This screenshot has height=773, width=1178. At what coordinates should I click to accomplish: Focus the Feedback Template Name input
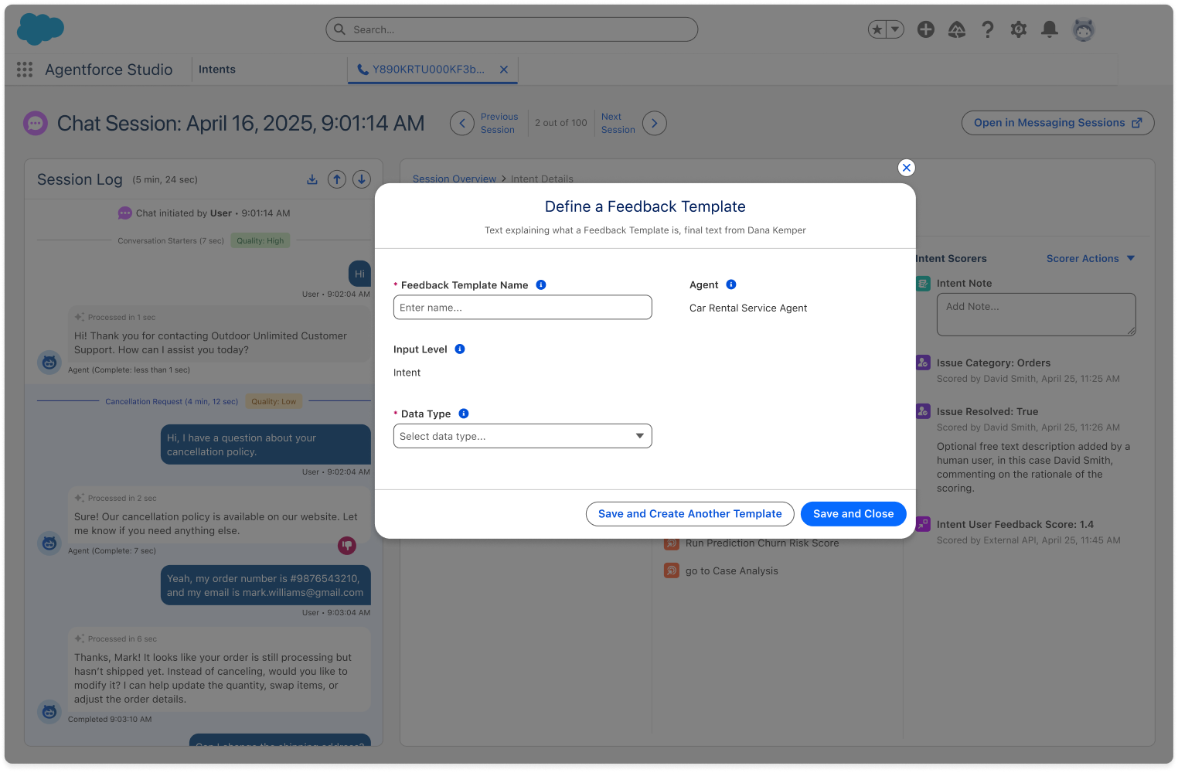pyautogui.click(x=523, y=307)
